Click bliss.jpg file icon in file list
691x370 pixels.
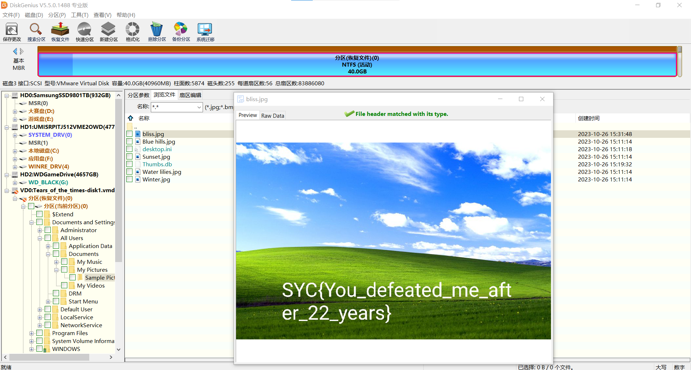[x=138, y=134]
